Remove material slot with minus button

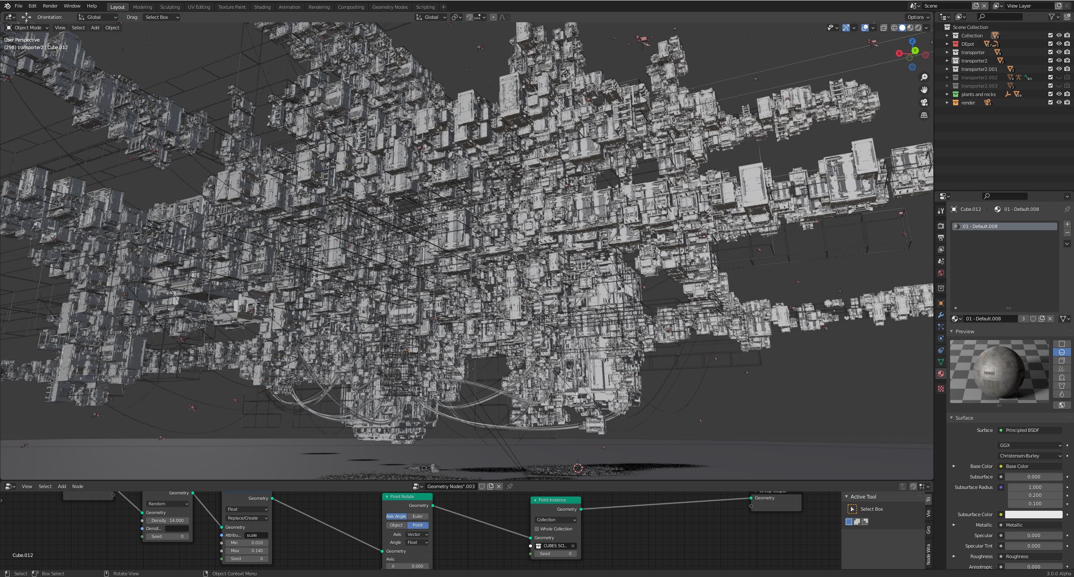coord(1067,233)
